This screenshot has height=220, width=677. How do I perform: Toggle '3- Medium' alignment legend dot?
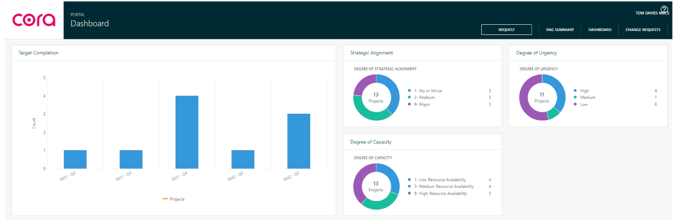409,98
